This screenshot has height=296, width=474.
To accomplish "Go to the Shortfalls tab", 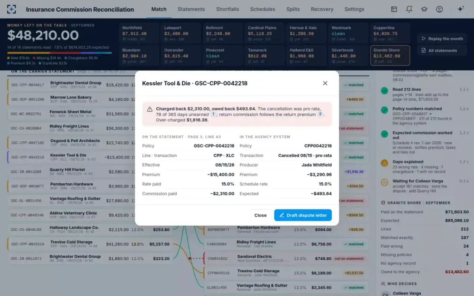I will coord(228,9).
